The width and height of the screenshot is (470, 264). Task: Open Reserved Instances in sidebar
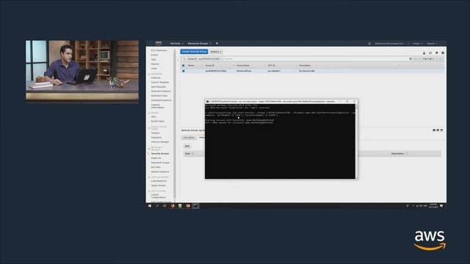[x=161, y=91]
